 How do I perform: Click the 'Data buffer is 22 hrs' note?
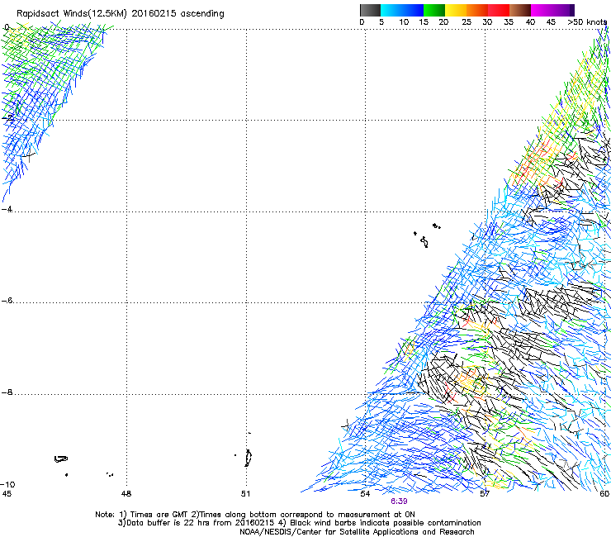pyautogui.click(x=299, y=523)
